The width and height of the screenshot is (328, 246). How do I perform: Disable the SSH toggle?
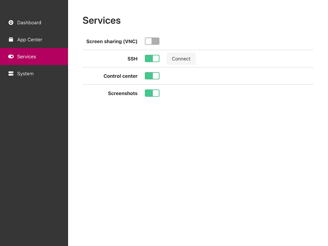152,59
